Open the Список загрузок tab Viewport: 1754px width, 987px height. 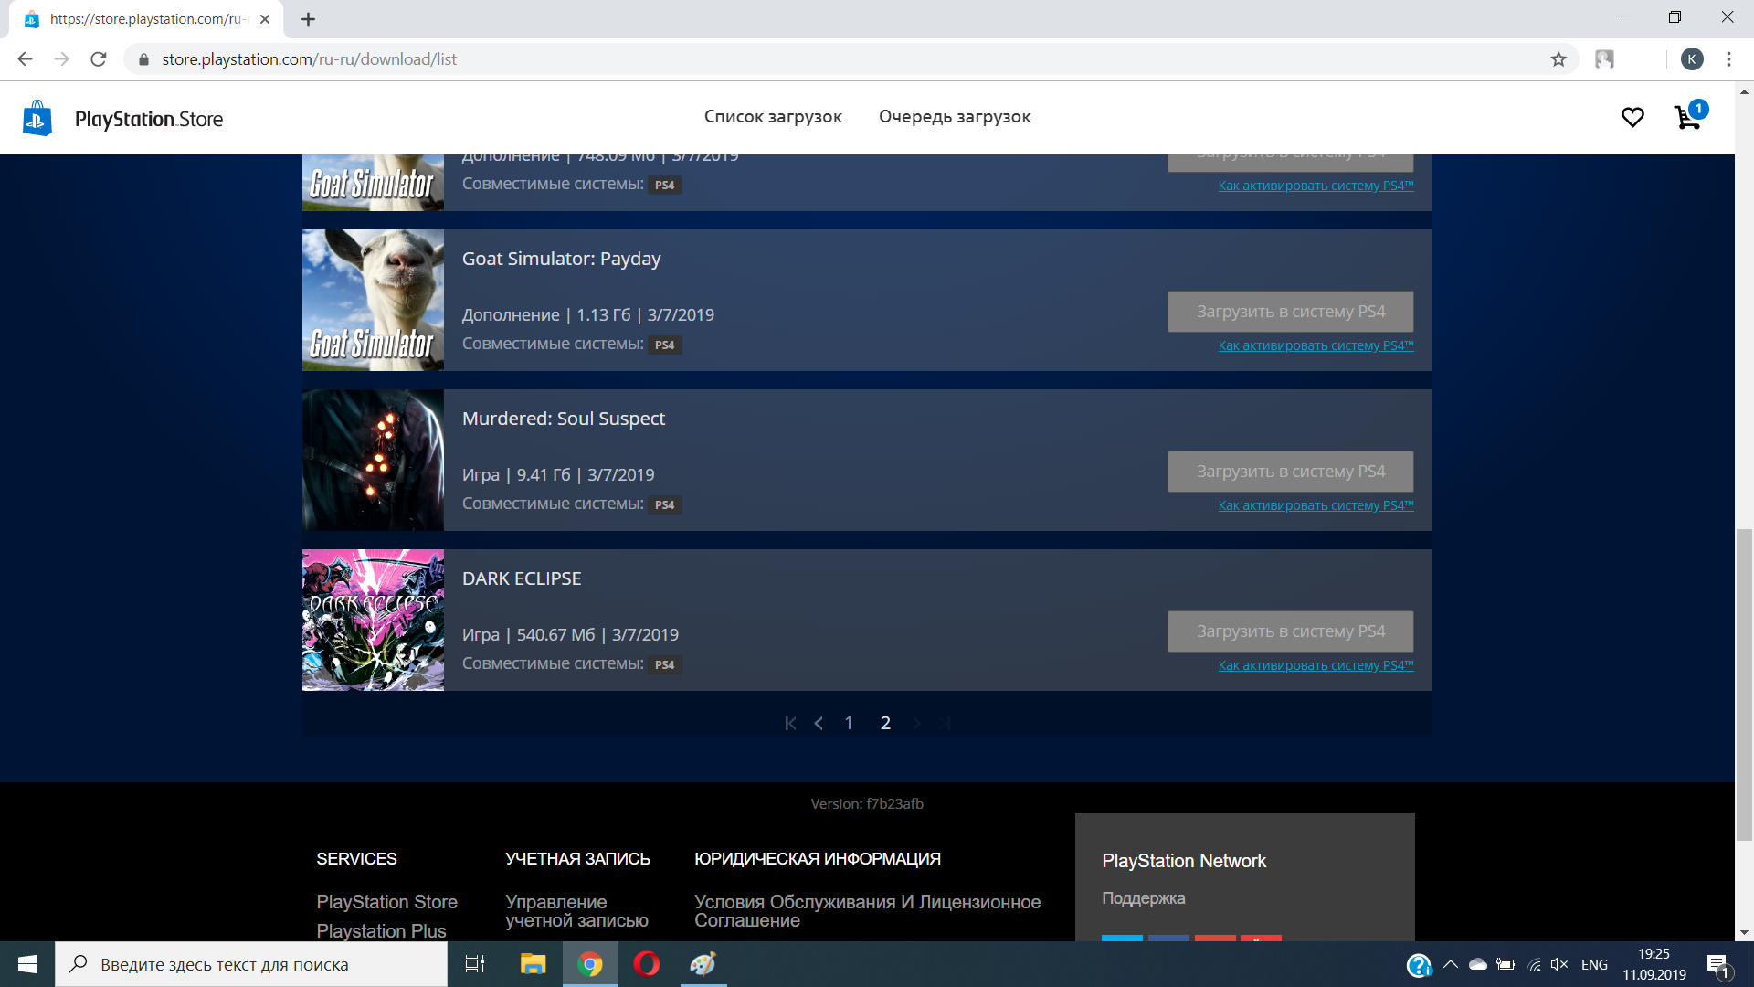point(773,117)
